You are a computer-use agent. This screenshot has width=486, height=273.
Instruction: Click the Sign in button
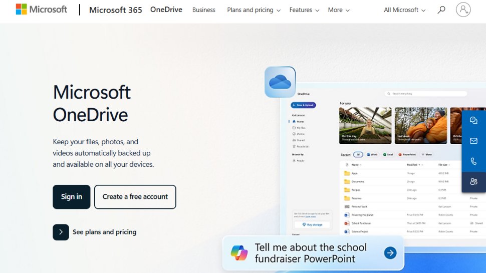point(71,197)
